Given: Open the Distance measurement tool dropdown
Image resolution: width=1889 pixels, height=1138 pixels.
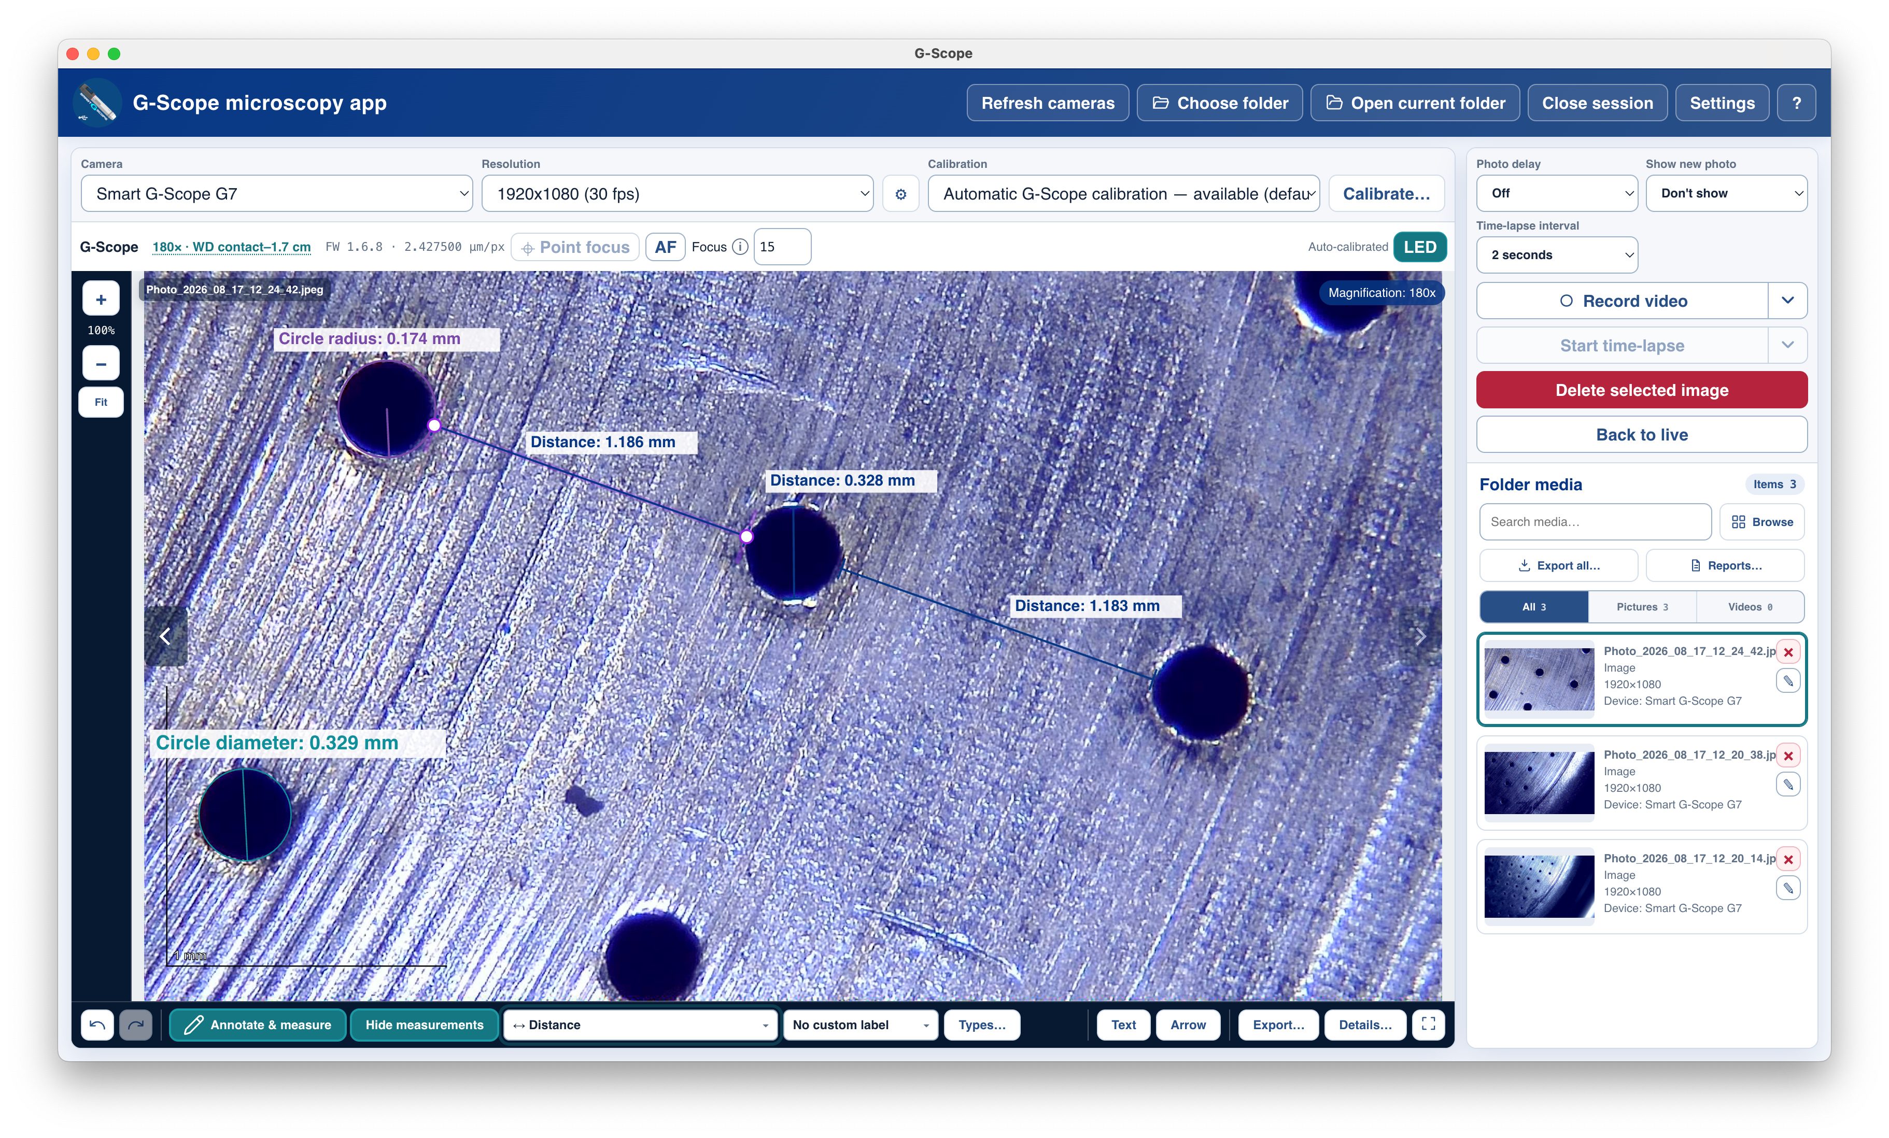Looking at the screenshot, I should (640, 1025).
